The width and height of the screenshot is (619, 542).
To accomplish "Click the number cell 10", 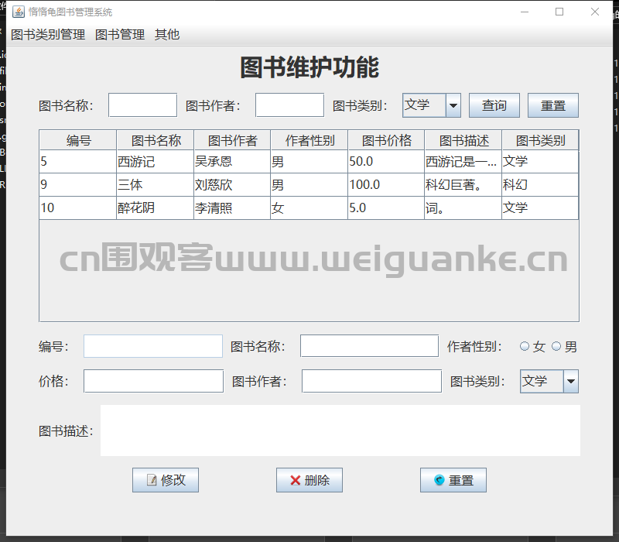I will click(78, 208).
